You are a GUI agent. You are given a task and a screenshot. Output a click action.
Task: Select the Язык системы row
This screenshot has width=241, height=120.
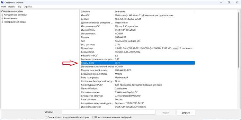[138, 99]
